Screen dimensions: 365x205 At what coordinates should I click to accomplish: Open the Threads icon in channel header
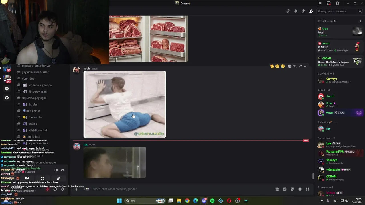pos(288,11)
